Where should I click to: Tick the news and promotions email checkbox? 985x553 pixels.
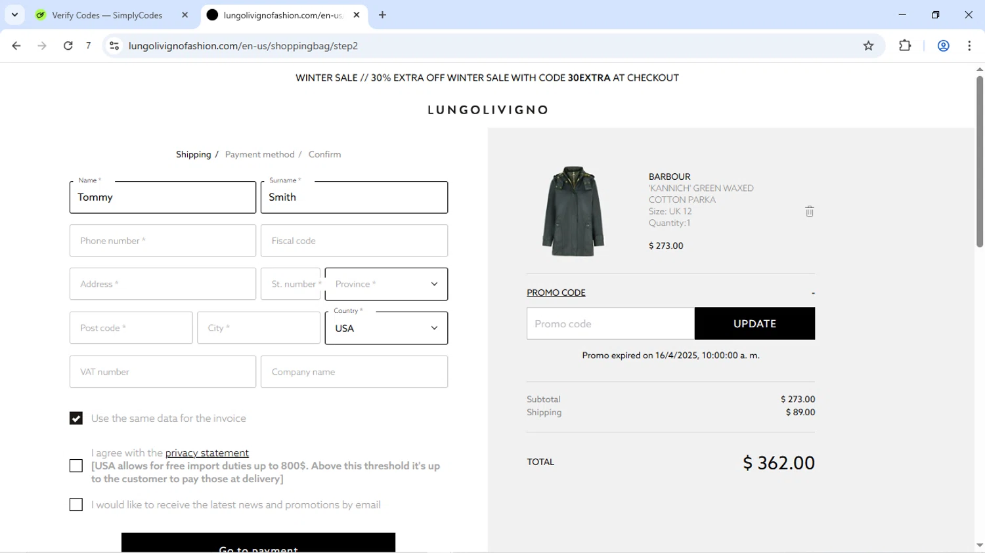[76, 504]
